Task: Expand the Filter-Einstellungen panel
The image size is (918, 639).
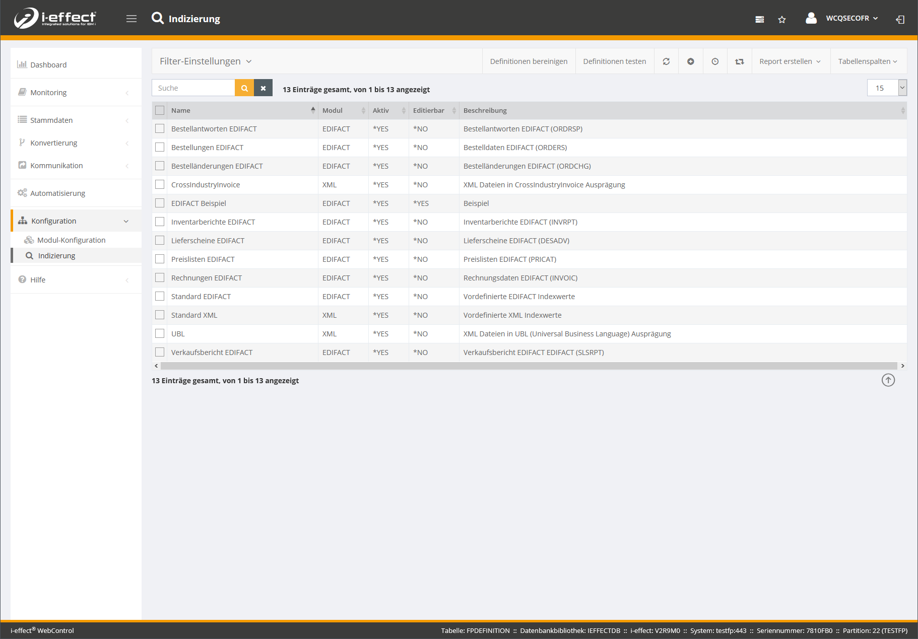Action: click(206, 61)
